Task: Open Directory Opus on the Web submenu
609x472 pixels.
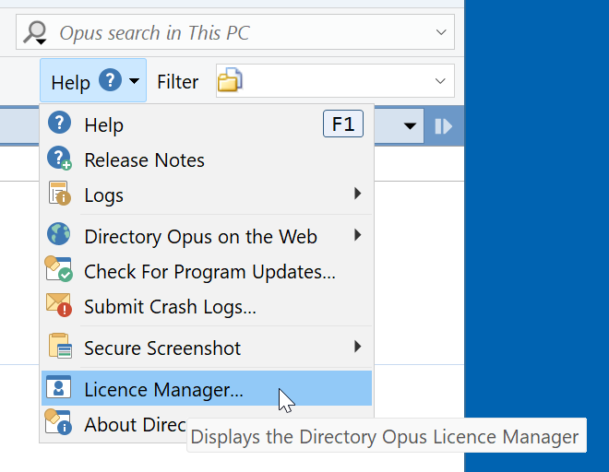Action: 207,236
